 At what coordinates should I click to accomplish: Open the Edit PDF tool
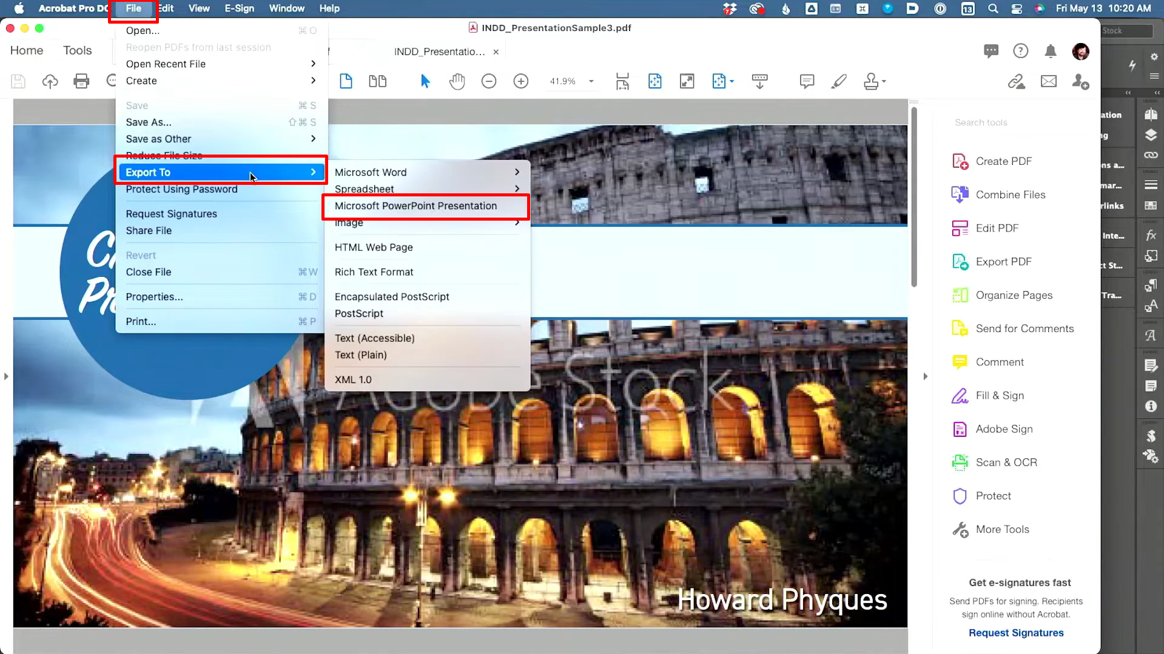point(985,228)
